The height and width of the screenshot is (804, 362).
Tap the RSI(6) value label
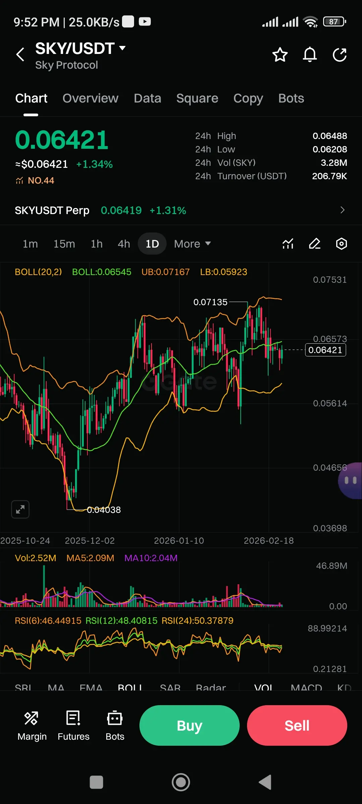(x=48, y=621)
